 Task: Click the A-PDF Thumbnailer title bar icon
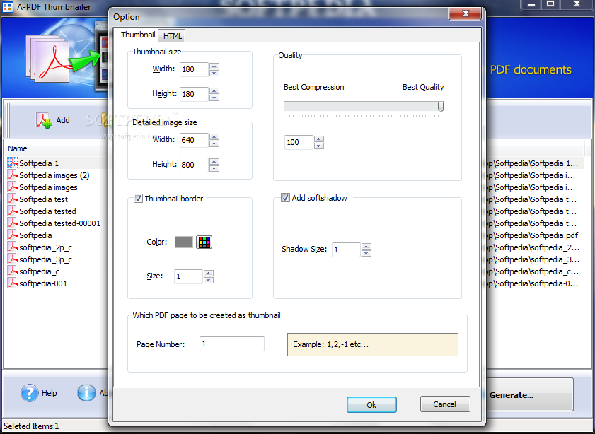pyautogui.click(x=7, y=6)
